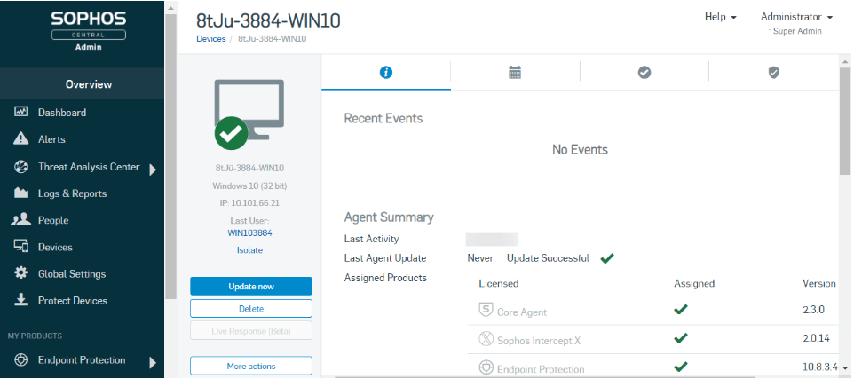Open the More actions button
This screenshot has height=379, width=854.
pyautogui.click(x=251, y=366)
